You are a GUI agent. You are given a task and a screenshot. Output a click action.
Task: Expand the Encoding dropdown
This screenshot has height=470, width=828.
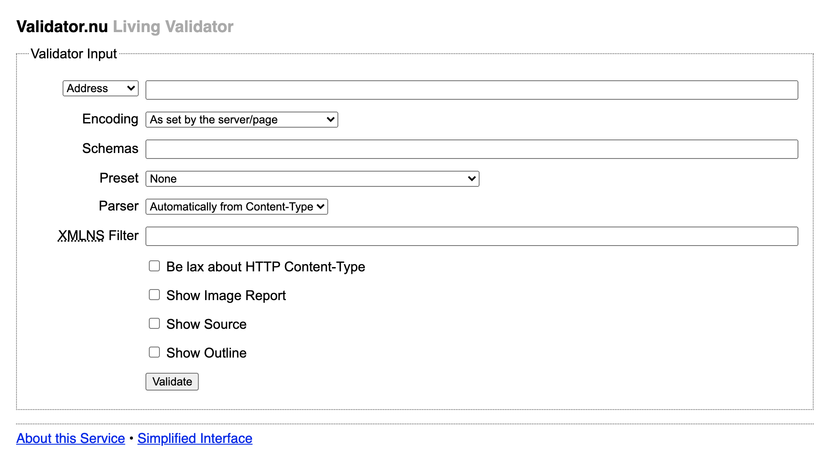(242, 120)
